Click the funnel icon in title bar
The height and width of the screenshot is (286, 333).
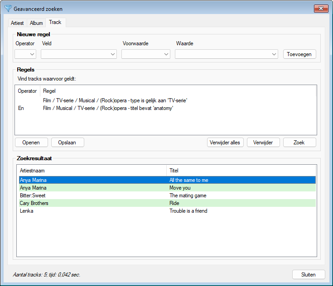pos(8,9)
